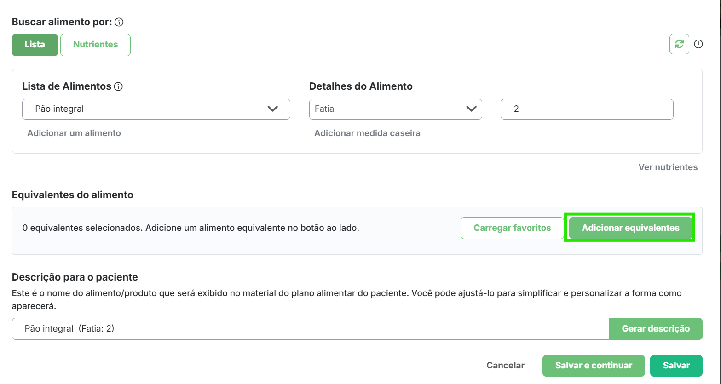The height and width of the screenshot is (384, 721).
Task: Switch to the Nutrientes search tab
Action: (95, 45)
